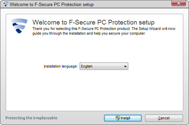Click the F-Secure icon in the title bar

pyautogui.click(x=5, y=4)
